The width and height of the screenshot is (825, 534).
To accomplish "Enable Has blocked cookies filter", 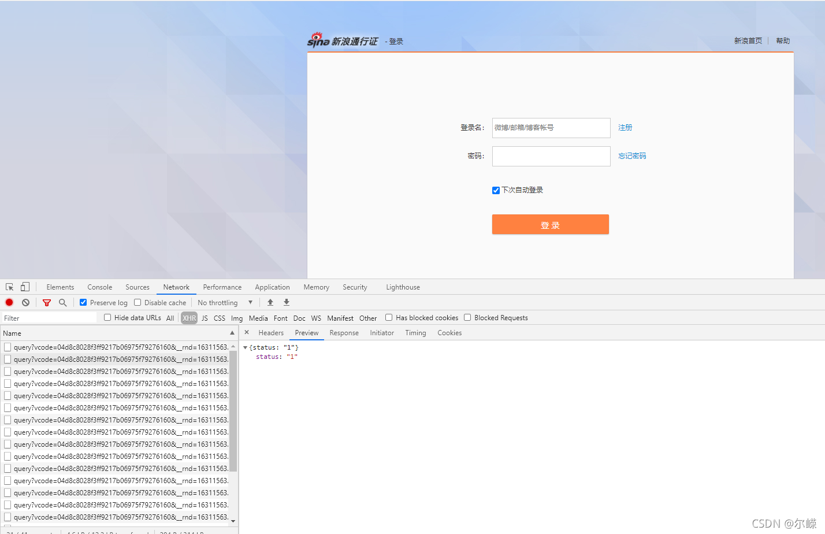I will (x=389, y=317).
